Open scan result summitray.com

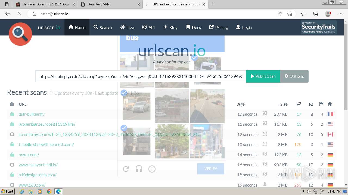pos(110,134)
